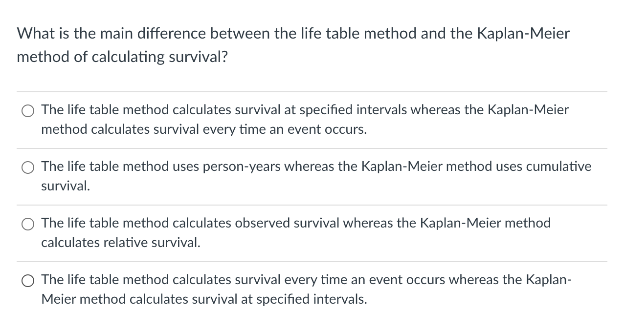This screenshot has width=625, height=332.
Task: Select the first answer radio button
Action: (x=28, y=111)
